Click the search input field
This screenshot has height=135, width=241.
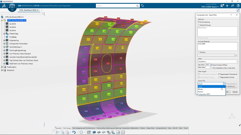[x=116, y=6]
